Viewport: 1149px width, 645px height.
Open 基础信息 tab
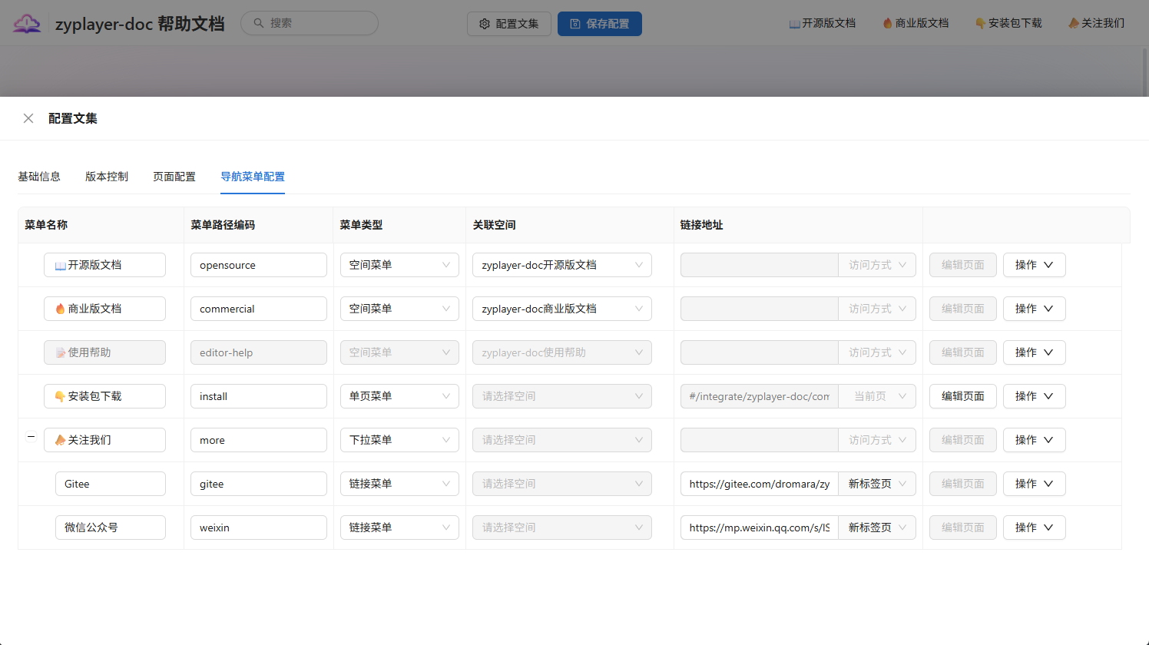[x=39, y=177]
